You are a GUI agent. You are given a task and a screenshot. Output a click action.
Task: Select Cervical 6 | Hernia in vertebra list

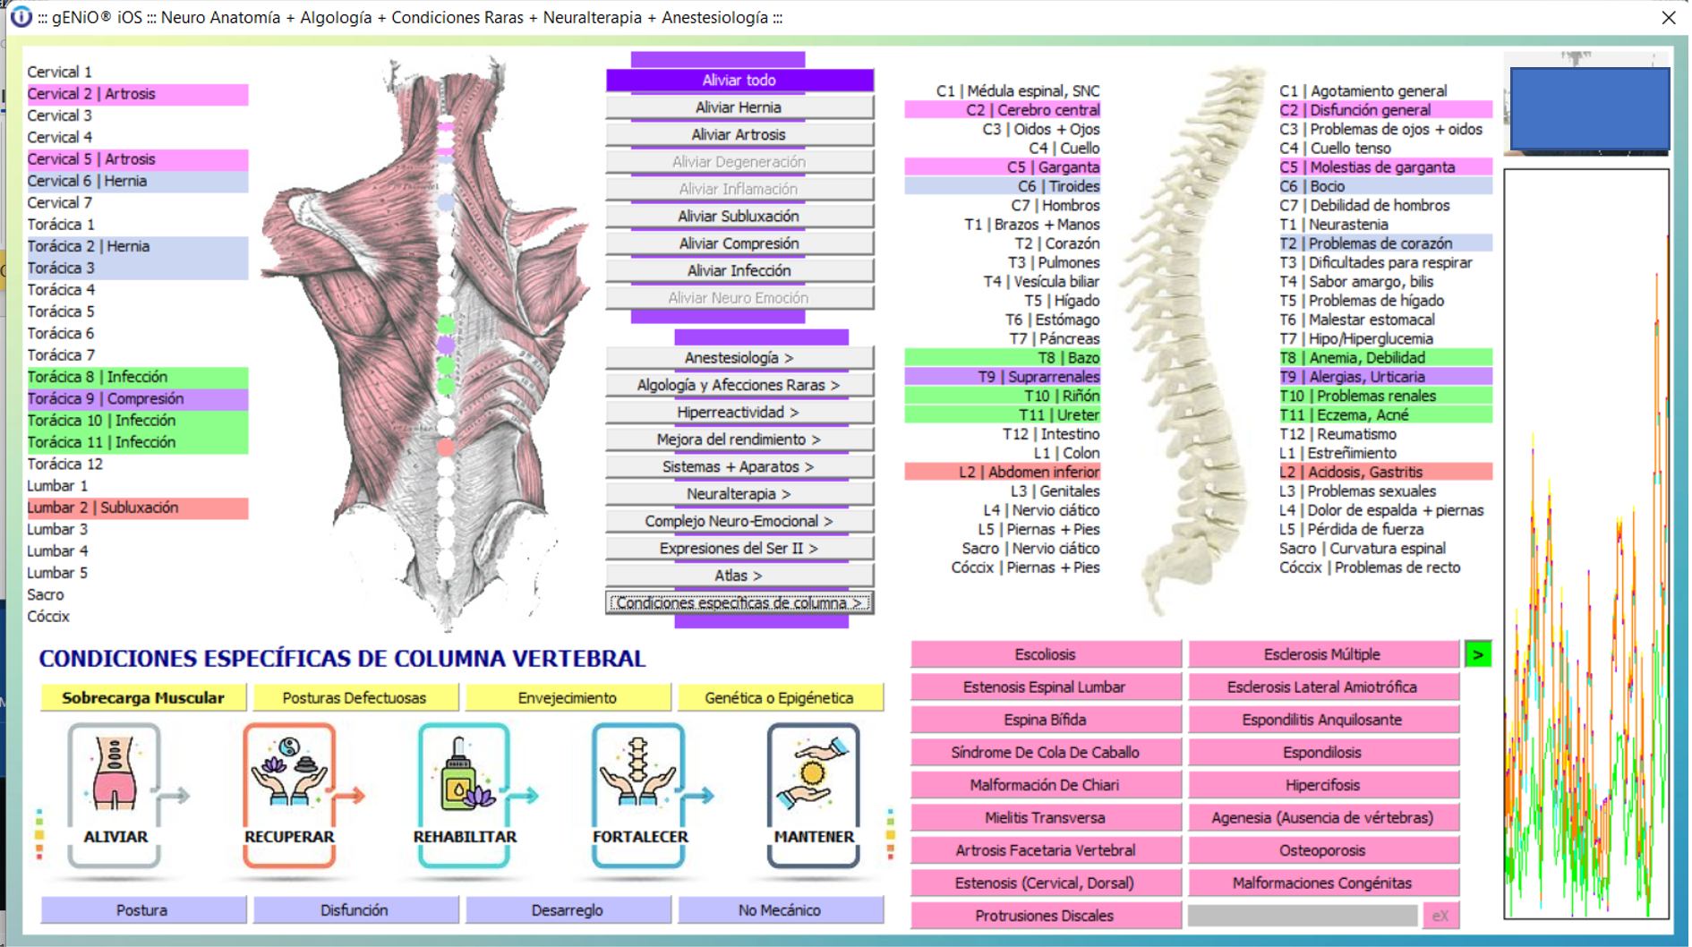pyautogui.click(x=137, y=181)
